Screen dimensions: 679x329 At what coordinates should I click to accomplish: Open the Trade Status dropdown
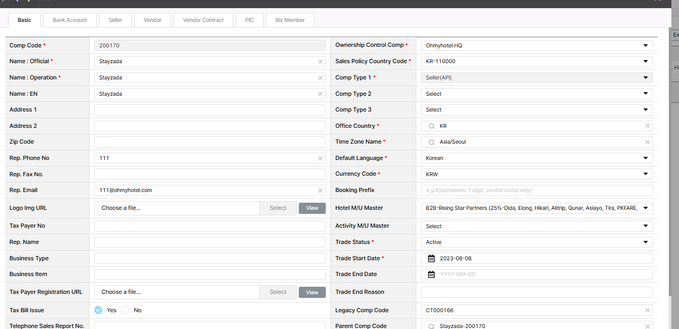point(536,242)
